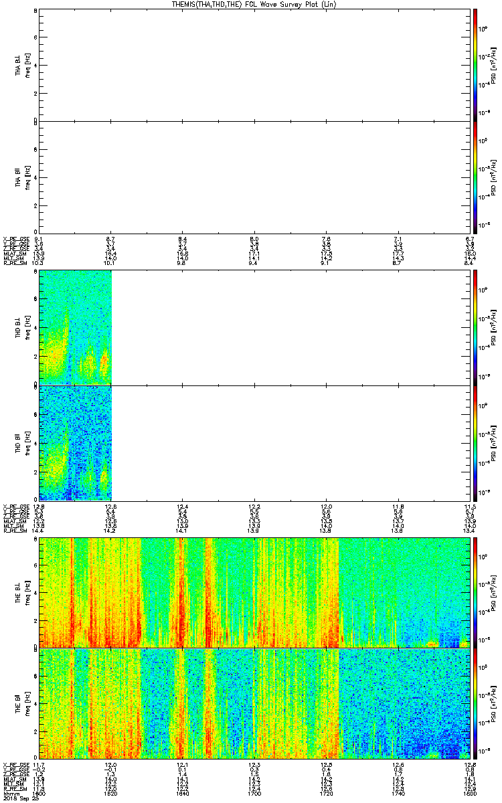Screen dimensions: 502x803
Task: Click the PSD color bar beside THD B-perpendicular
Action: 475,327
